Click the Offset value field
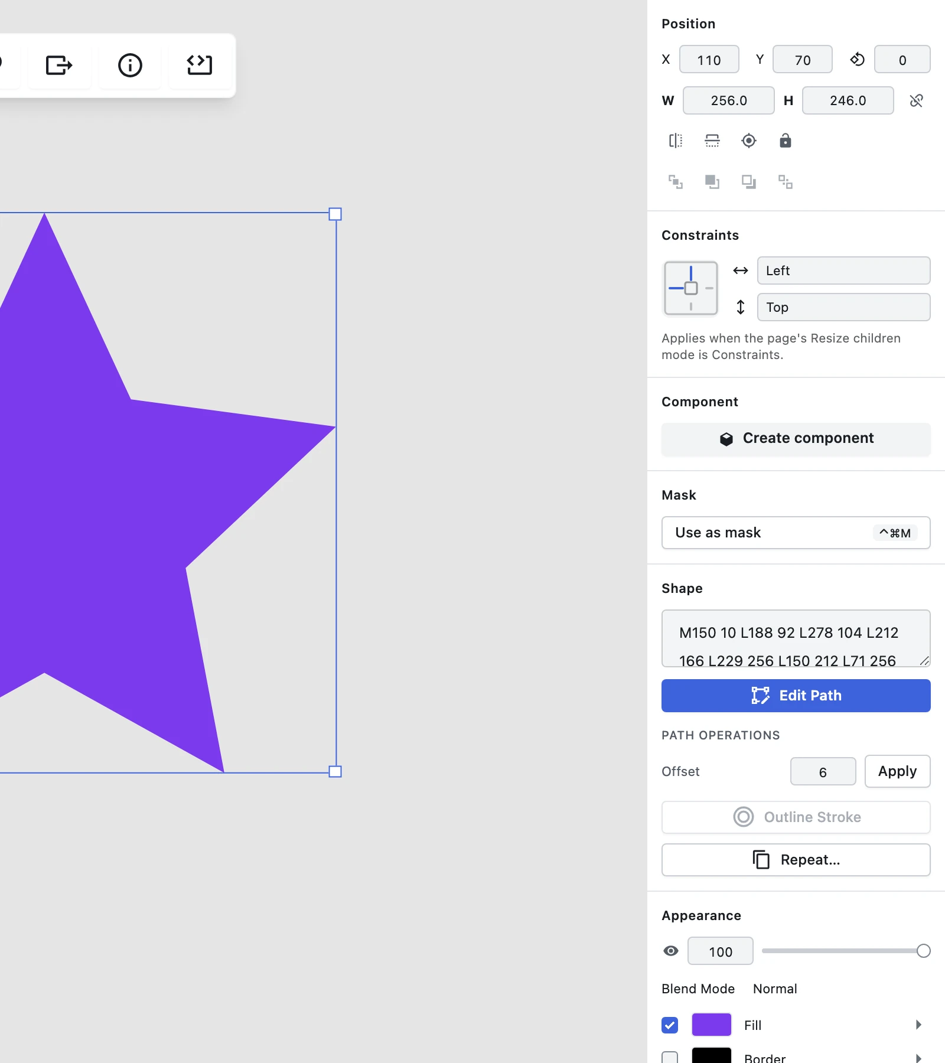 coord(823,771)
